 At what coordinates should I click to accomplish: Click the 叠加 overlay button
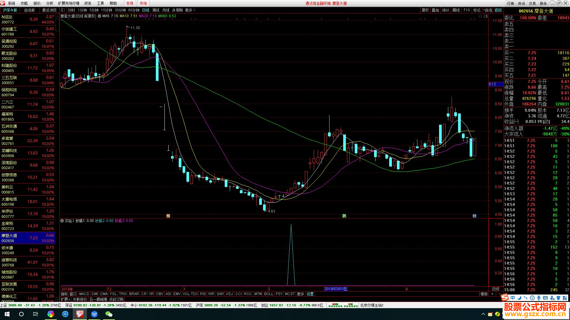(436, 10)
